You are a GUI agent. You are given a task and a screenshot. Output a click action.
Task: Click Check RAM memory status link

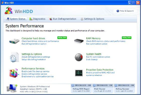tap(106, 41)
